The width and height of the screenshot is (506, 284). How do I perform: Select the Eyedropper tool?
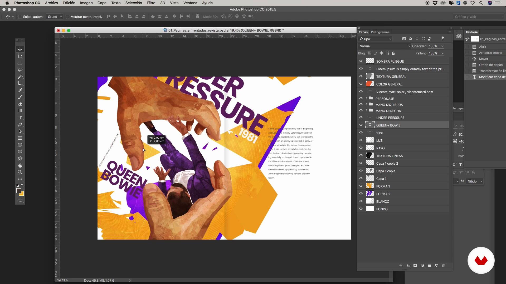pos(20,90)
